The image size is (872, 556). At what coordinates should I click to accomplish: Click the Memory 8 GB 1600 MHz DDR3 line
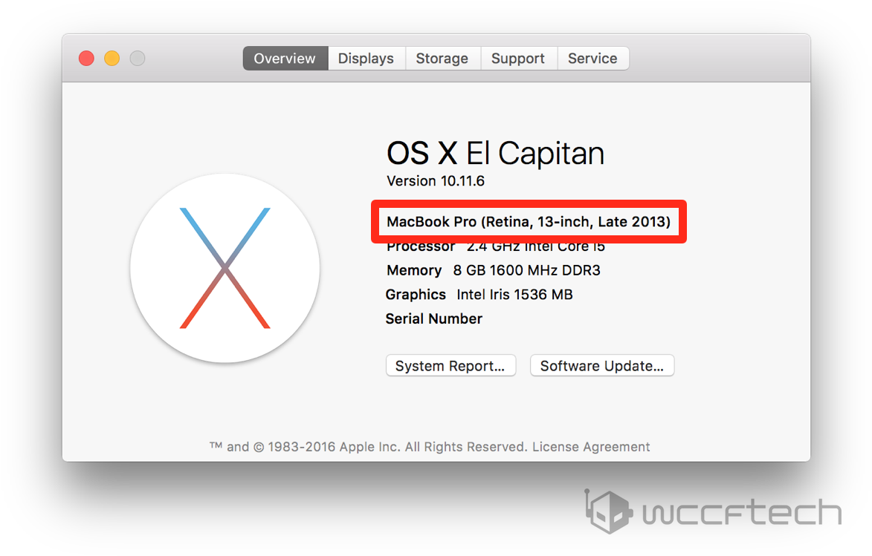[x=494, y=270]
